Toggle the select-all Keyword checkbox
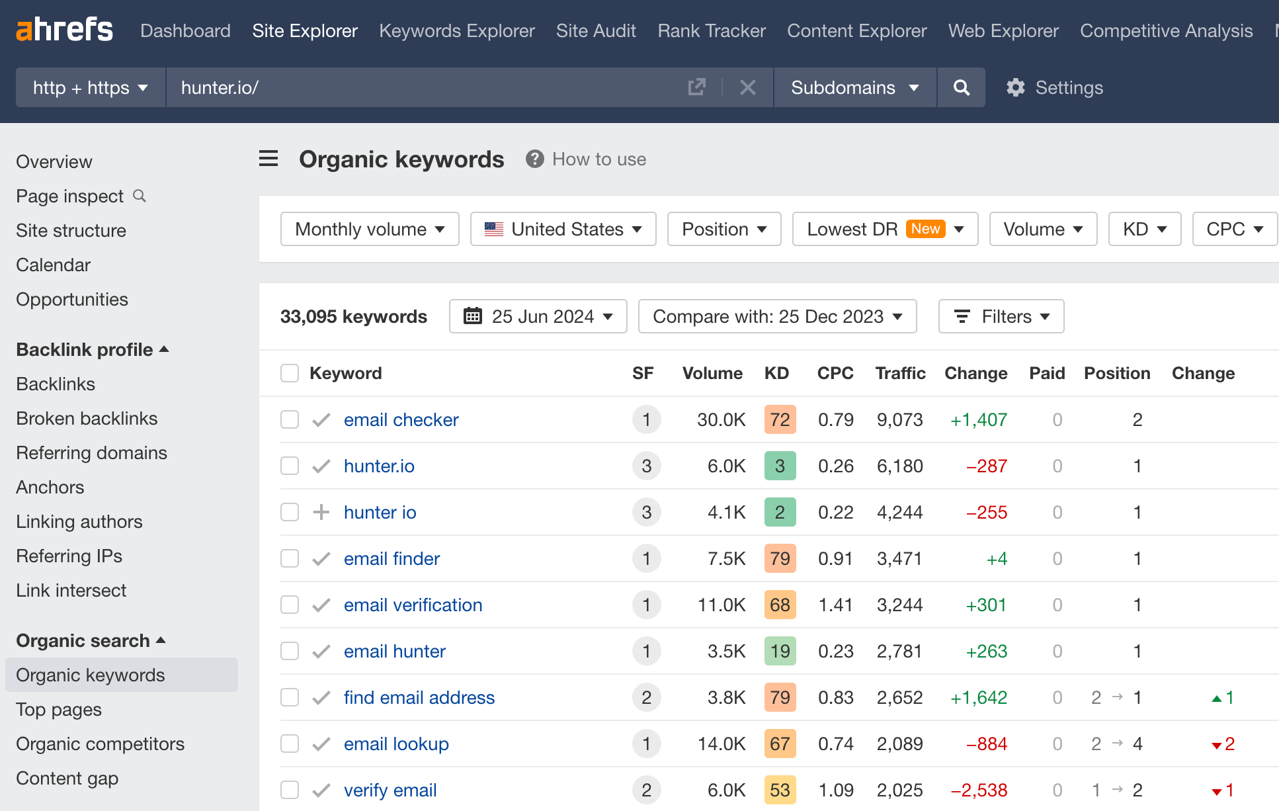The width and height of the screenshot is (1279, 811). coord(290,373)
